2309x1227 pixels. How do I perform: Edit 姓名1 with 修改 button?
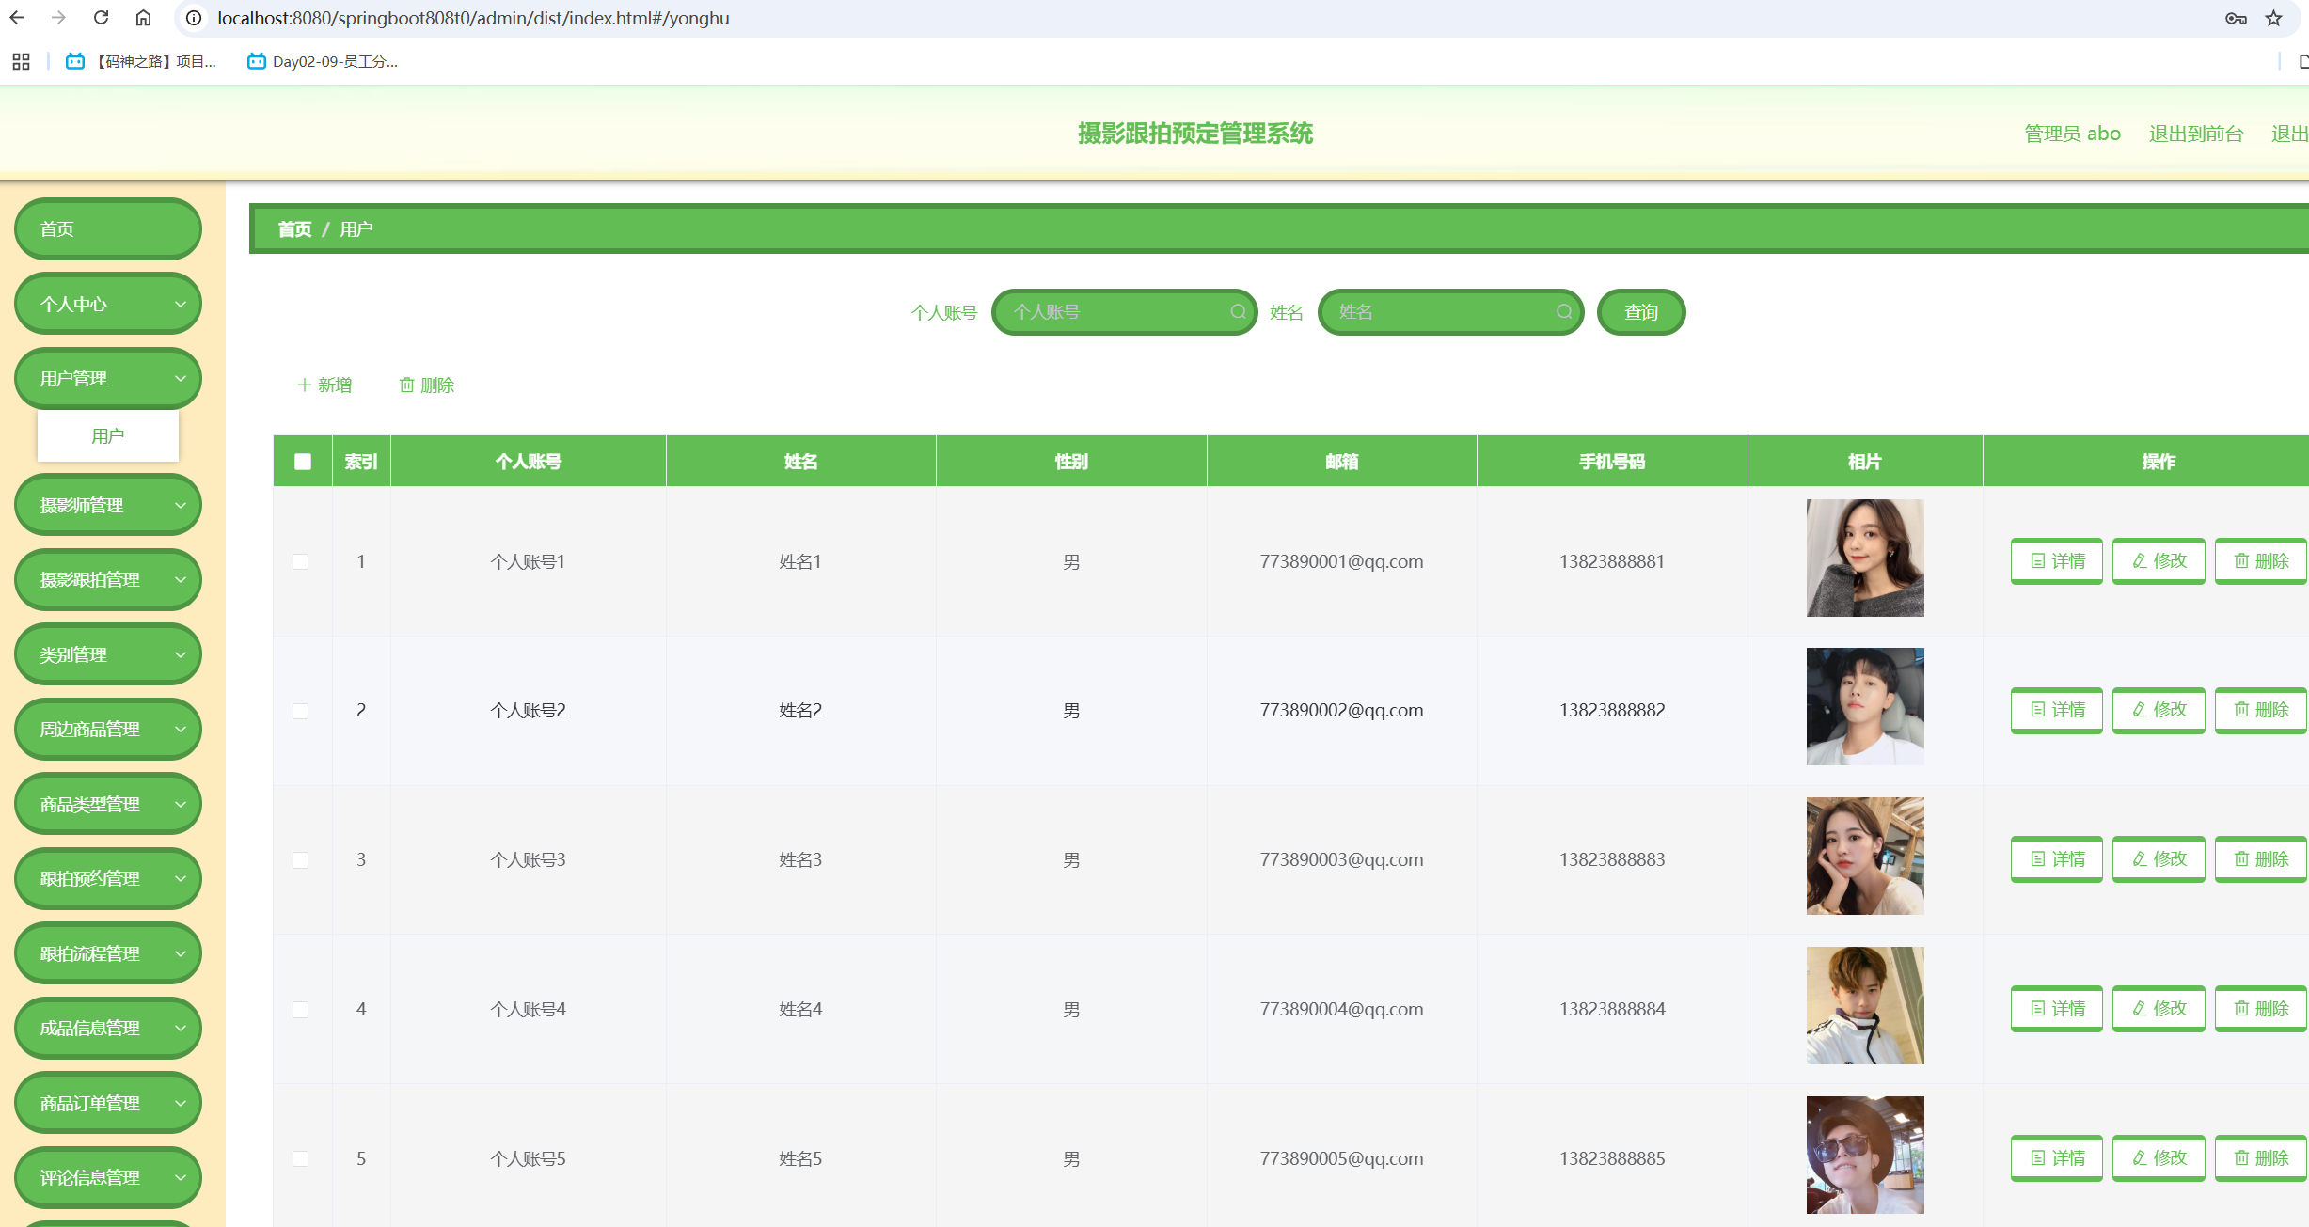pos(2159,561)
